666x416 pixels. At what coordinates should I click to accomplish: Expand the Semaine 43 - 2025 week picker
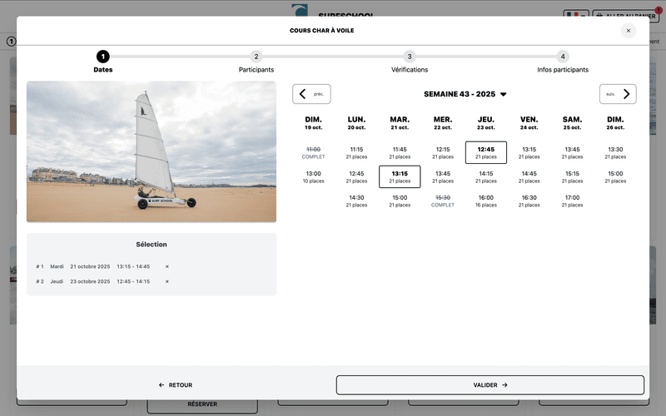pos(465,94)
